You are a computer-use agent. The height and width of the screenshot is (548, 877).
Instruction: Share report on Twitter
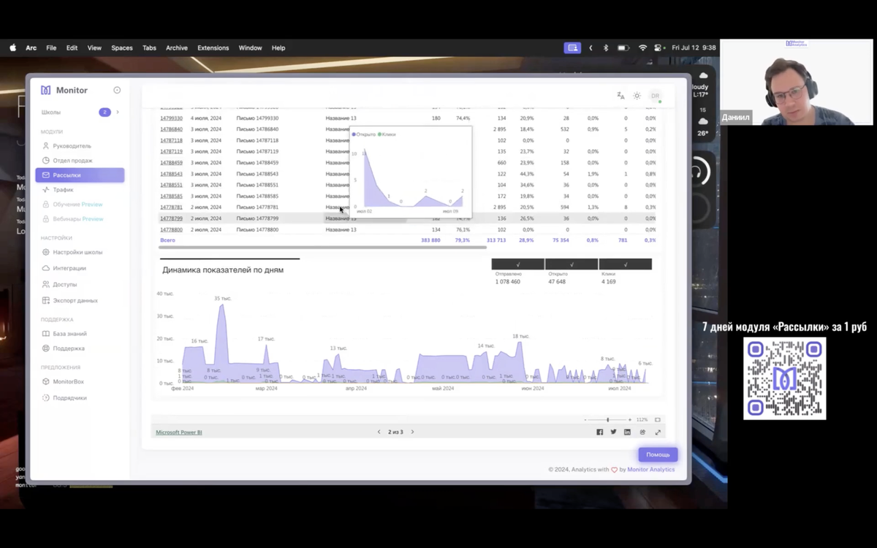pos(614,432)
